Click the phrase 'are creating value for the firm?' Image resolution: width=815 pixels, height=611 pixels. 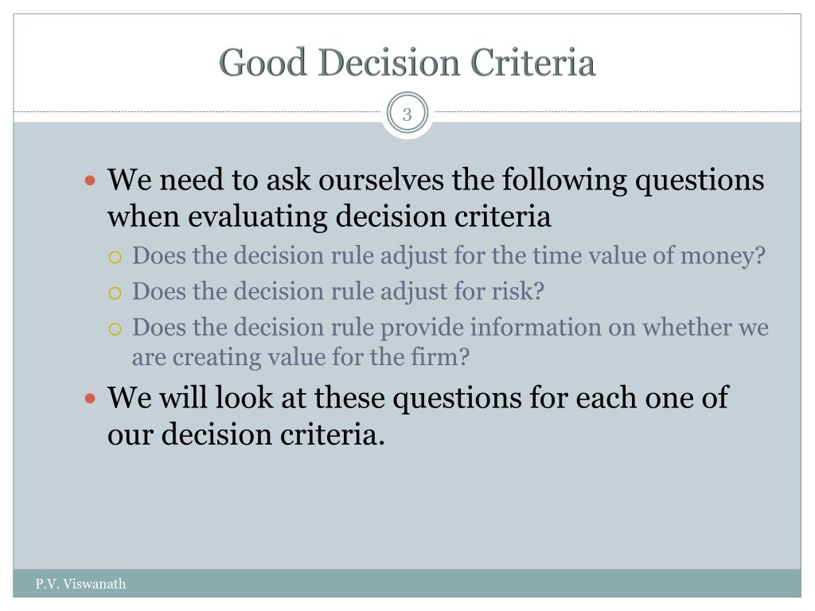point(300,357)
